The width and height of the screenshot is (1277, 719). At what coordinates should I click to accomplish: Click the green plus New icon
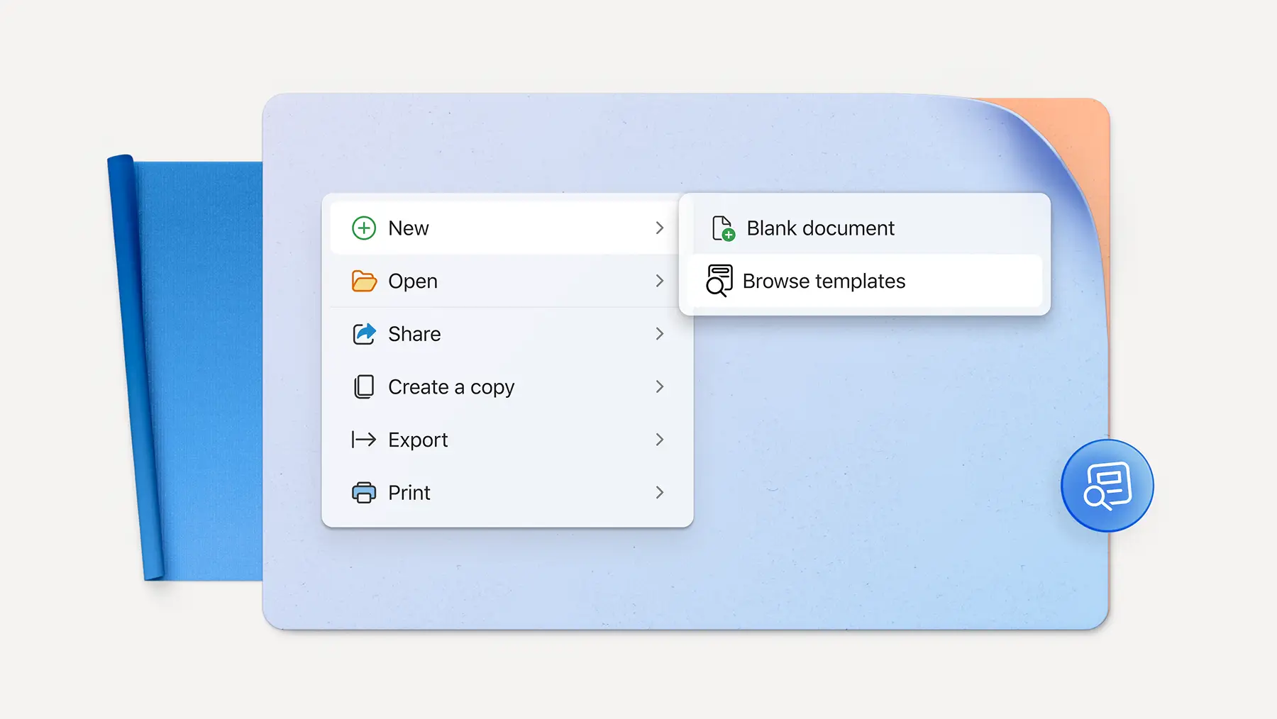pyautogui.click(x=364, y=228)
